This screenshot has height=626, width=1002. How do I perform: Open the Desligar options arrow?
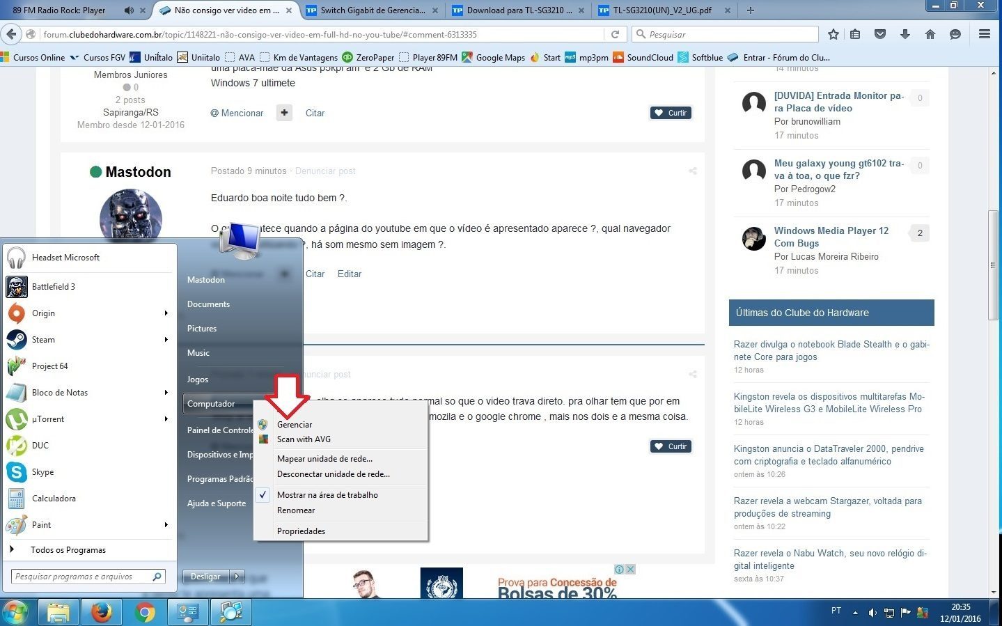237,577
